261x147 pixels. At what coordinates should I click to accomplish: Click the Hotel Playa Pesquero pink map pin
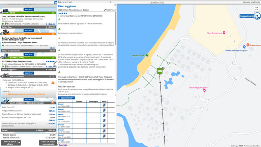[204, 91]
